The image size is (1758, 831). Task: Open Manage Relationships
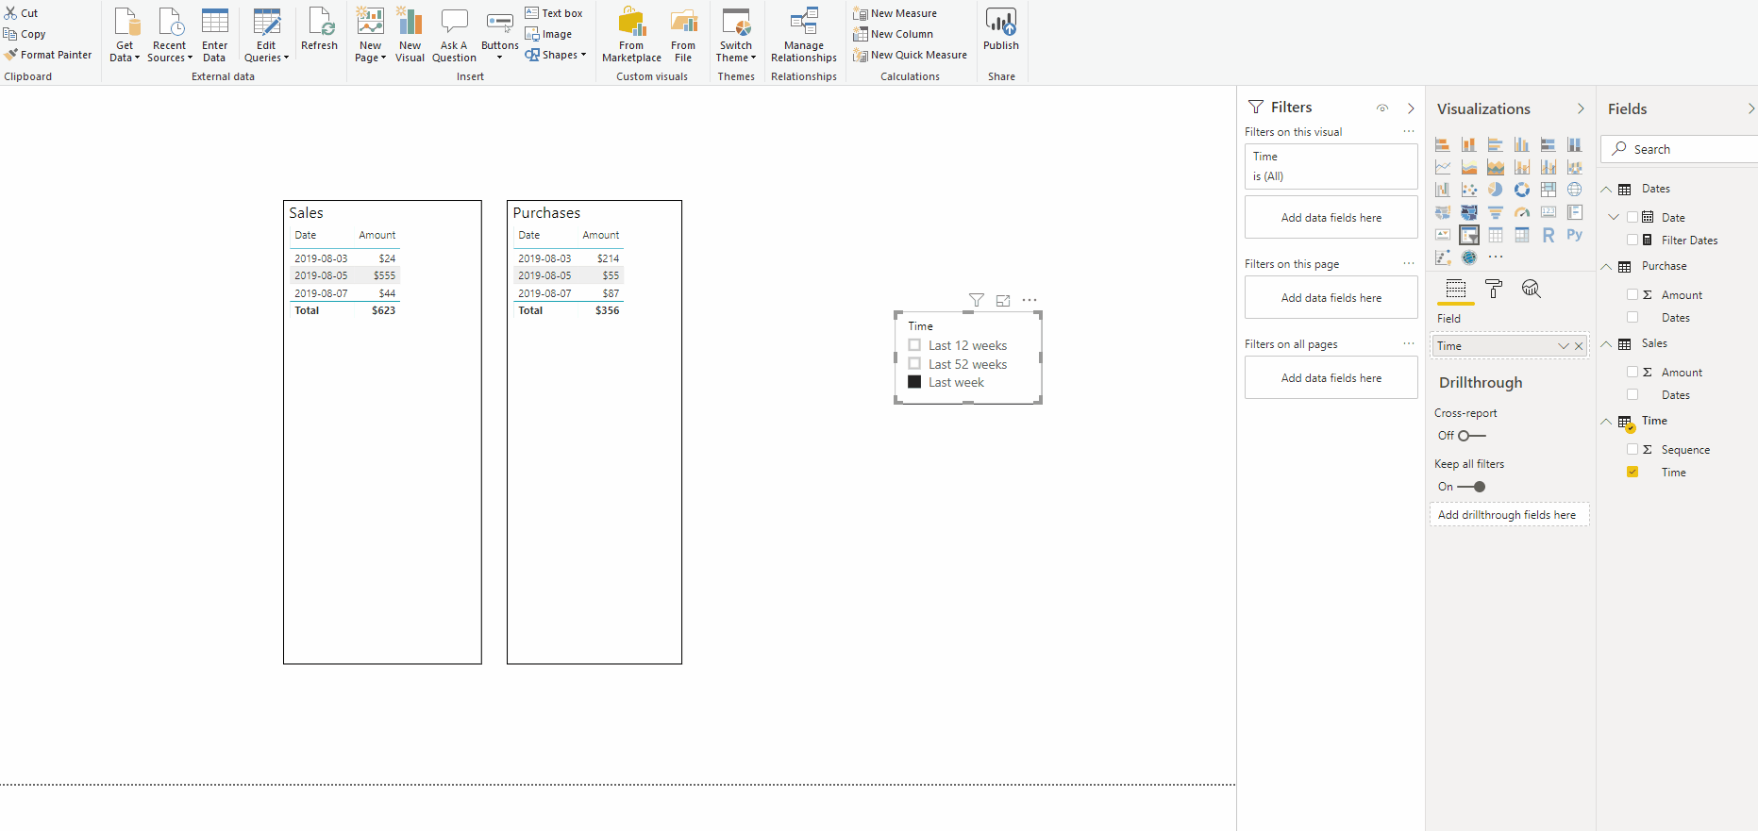pos(804,34)
